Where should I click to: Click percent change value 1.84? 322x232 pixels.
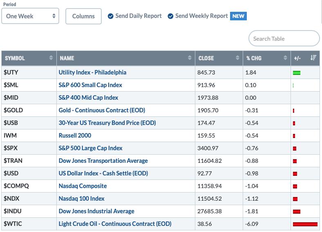[250, 72]
